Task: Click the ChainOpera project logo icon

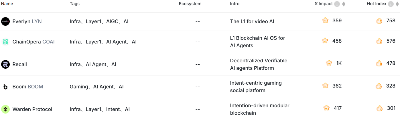Action: [x=5, y=42]
